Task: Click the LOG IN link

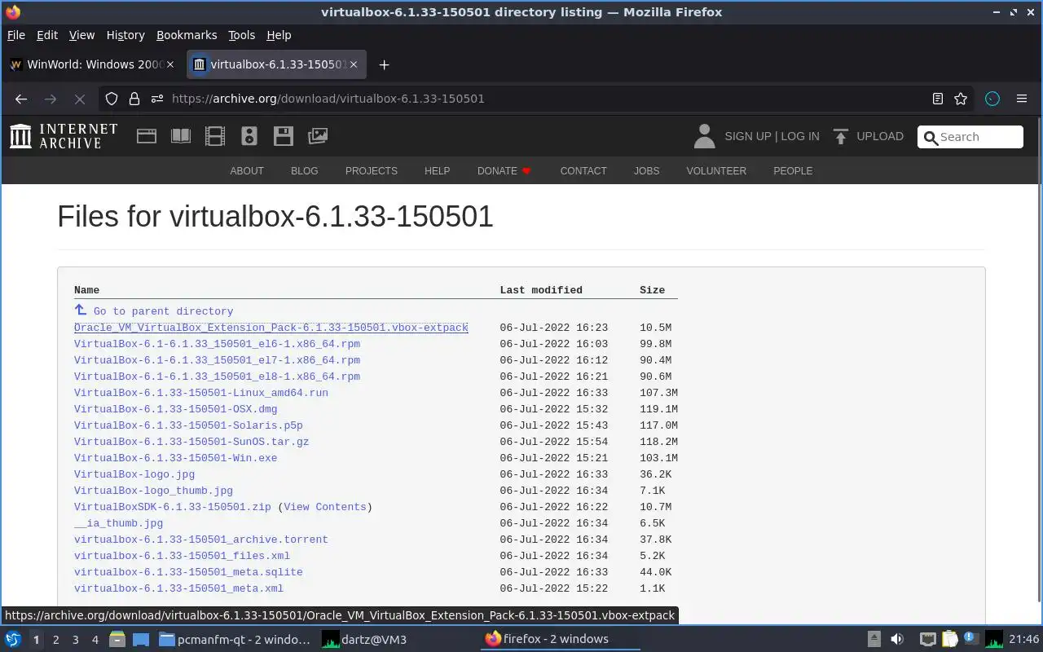Action: click(x=800, y=136)
